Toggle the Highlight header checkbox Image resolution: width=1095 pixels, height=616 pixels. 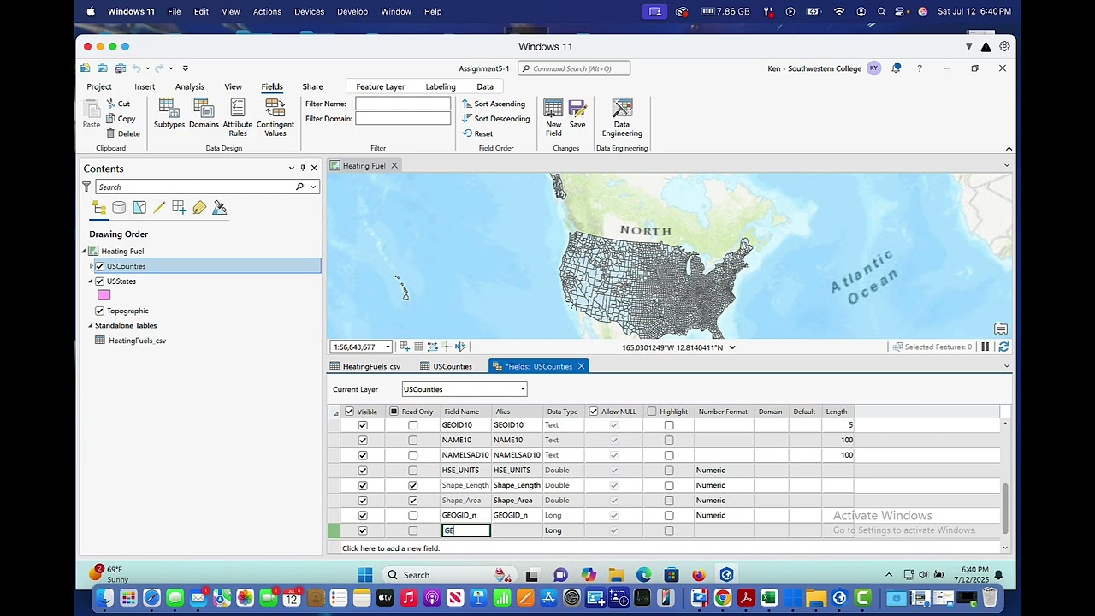[x=652, y=412]
